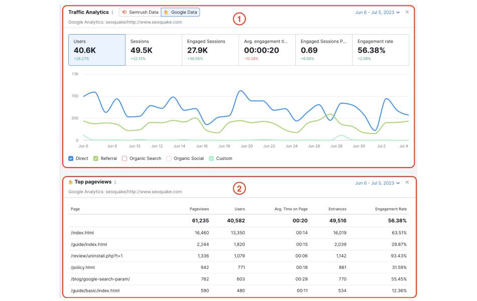477x301 pixels.
Task: Click the /blog/google-search-param/ page row
Action: tap(239, 279)
